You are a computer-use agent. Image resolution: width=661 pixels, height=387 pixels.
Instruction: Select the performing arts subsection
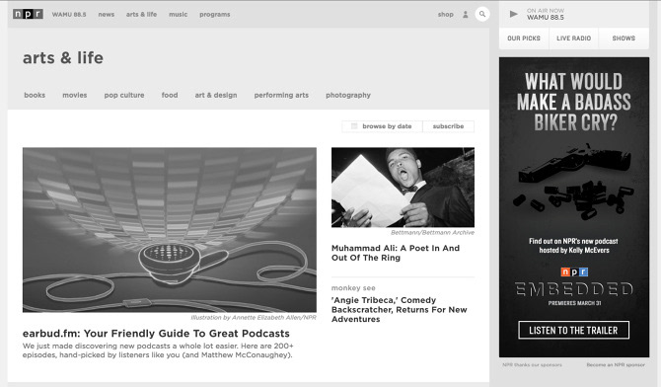coord(281,96)
